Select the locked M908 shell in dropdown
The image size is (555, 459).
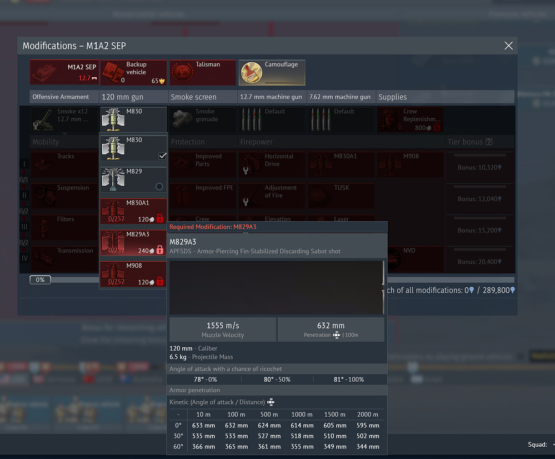133,274
